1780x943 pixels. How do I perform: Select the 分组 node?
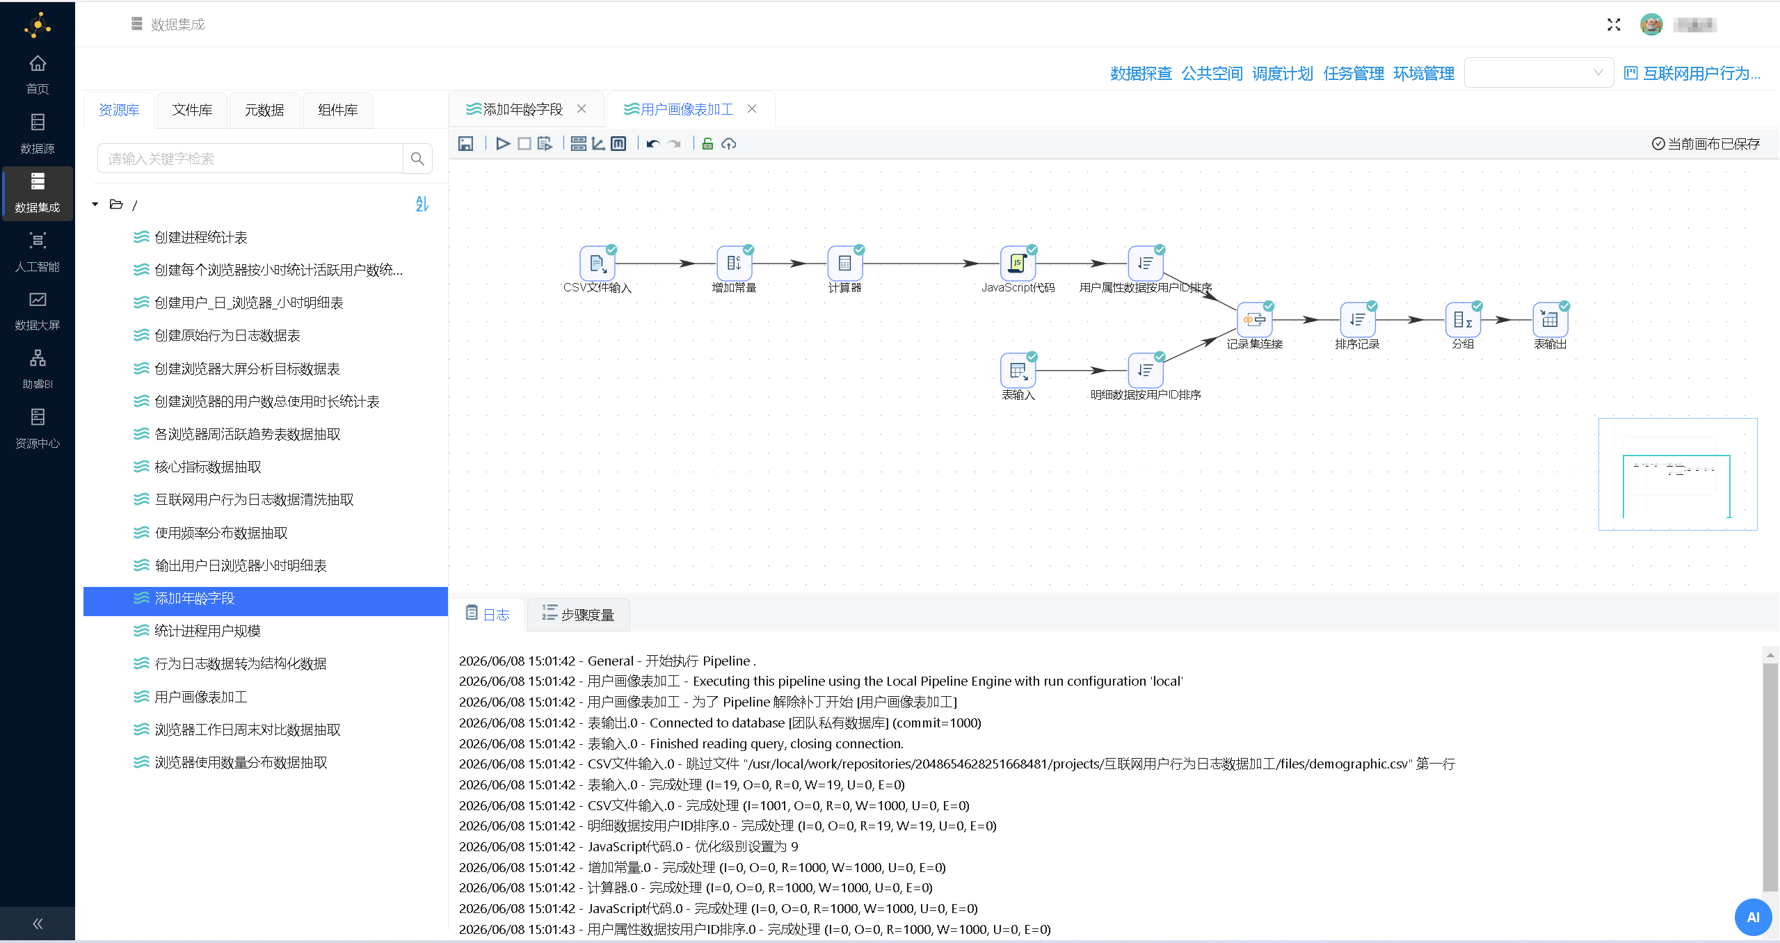tap(1463, 320)
